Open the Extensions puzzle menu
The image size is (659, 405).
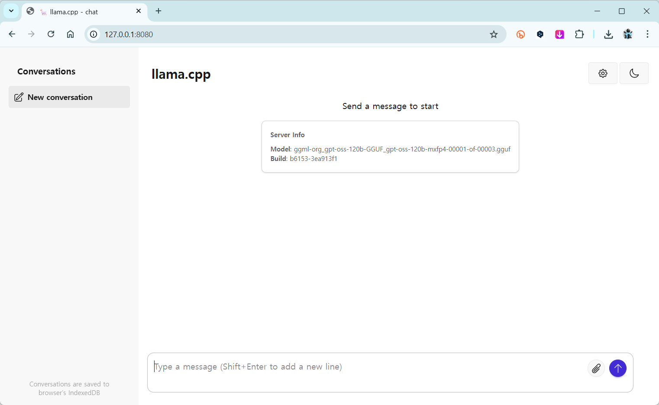point(579,34)
